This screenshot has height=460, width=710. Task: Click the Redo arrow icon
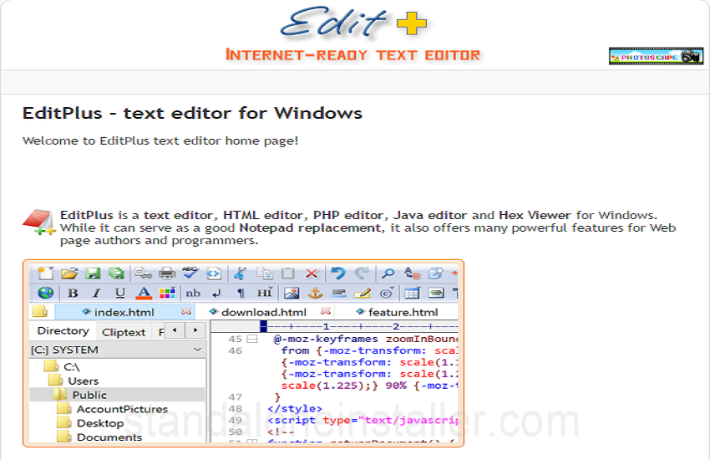coord(362,273)
